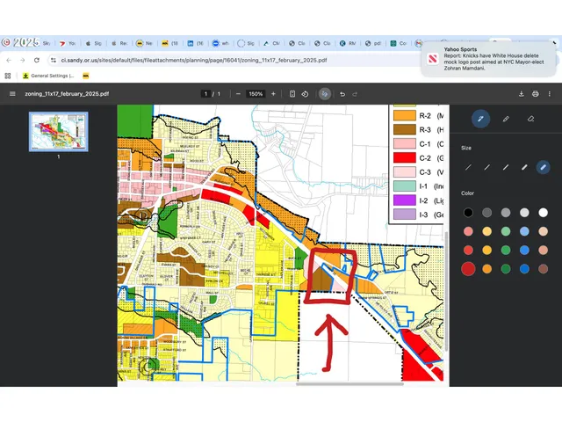Viewport: 562px width, 422px height.
Task: Click the zoom in plus button
Action: pyautogui.click(x=273, y=93)
